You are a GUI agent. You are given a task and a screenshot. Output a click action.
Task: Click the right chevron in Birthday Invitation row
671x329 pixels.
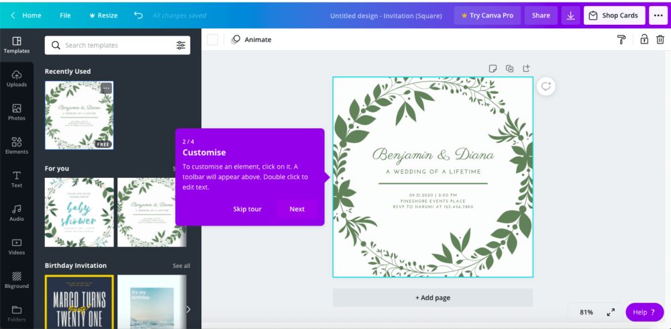pyautogui.click(x=189, y=310)
